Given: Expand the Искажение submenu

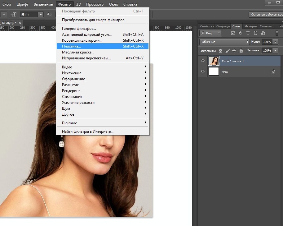Looking at the screenshot, I should (103, 73).
